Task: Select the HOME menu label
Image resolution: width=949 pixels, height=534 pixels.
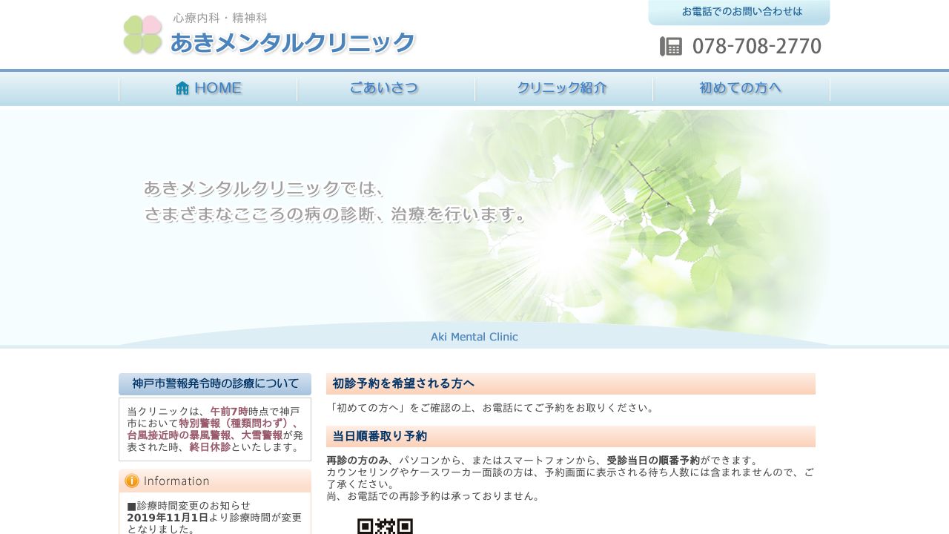Action: tap(218, 88)
